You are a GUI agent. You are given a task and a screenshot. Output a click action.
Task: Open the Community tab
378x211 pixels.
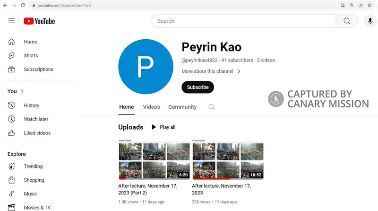[x=182, y=107]
